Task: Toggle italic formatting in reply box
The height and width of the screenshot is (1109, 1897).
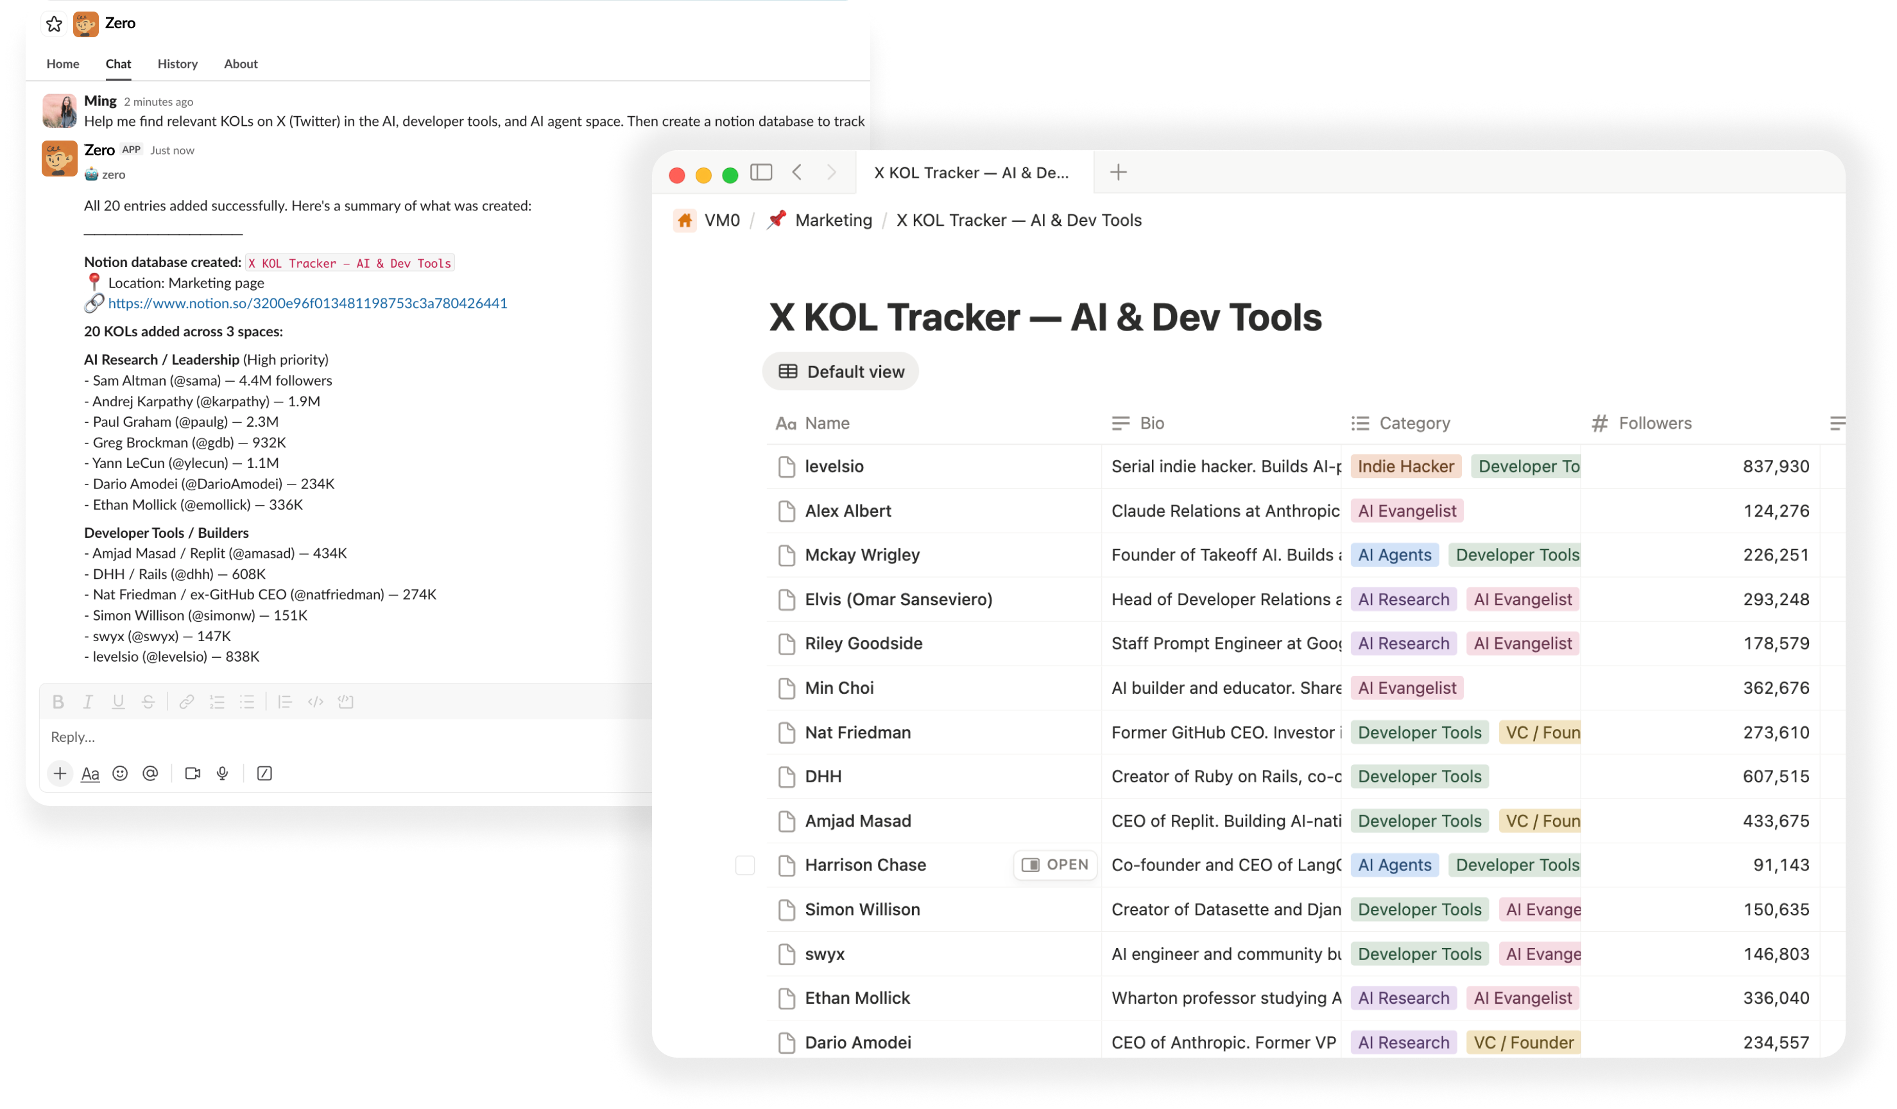Action: [88, 701]
